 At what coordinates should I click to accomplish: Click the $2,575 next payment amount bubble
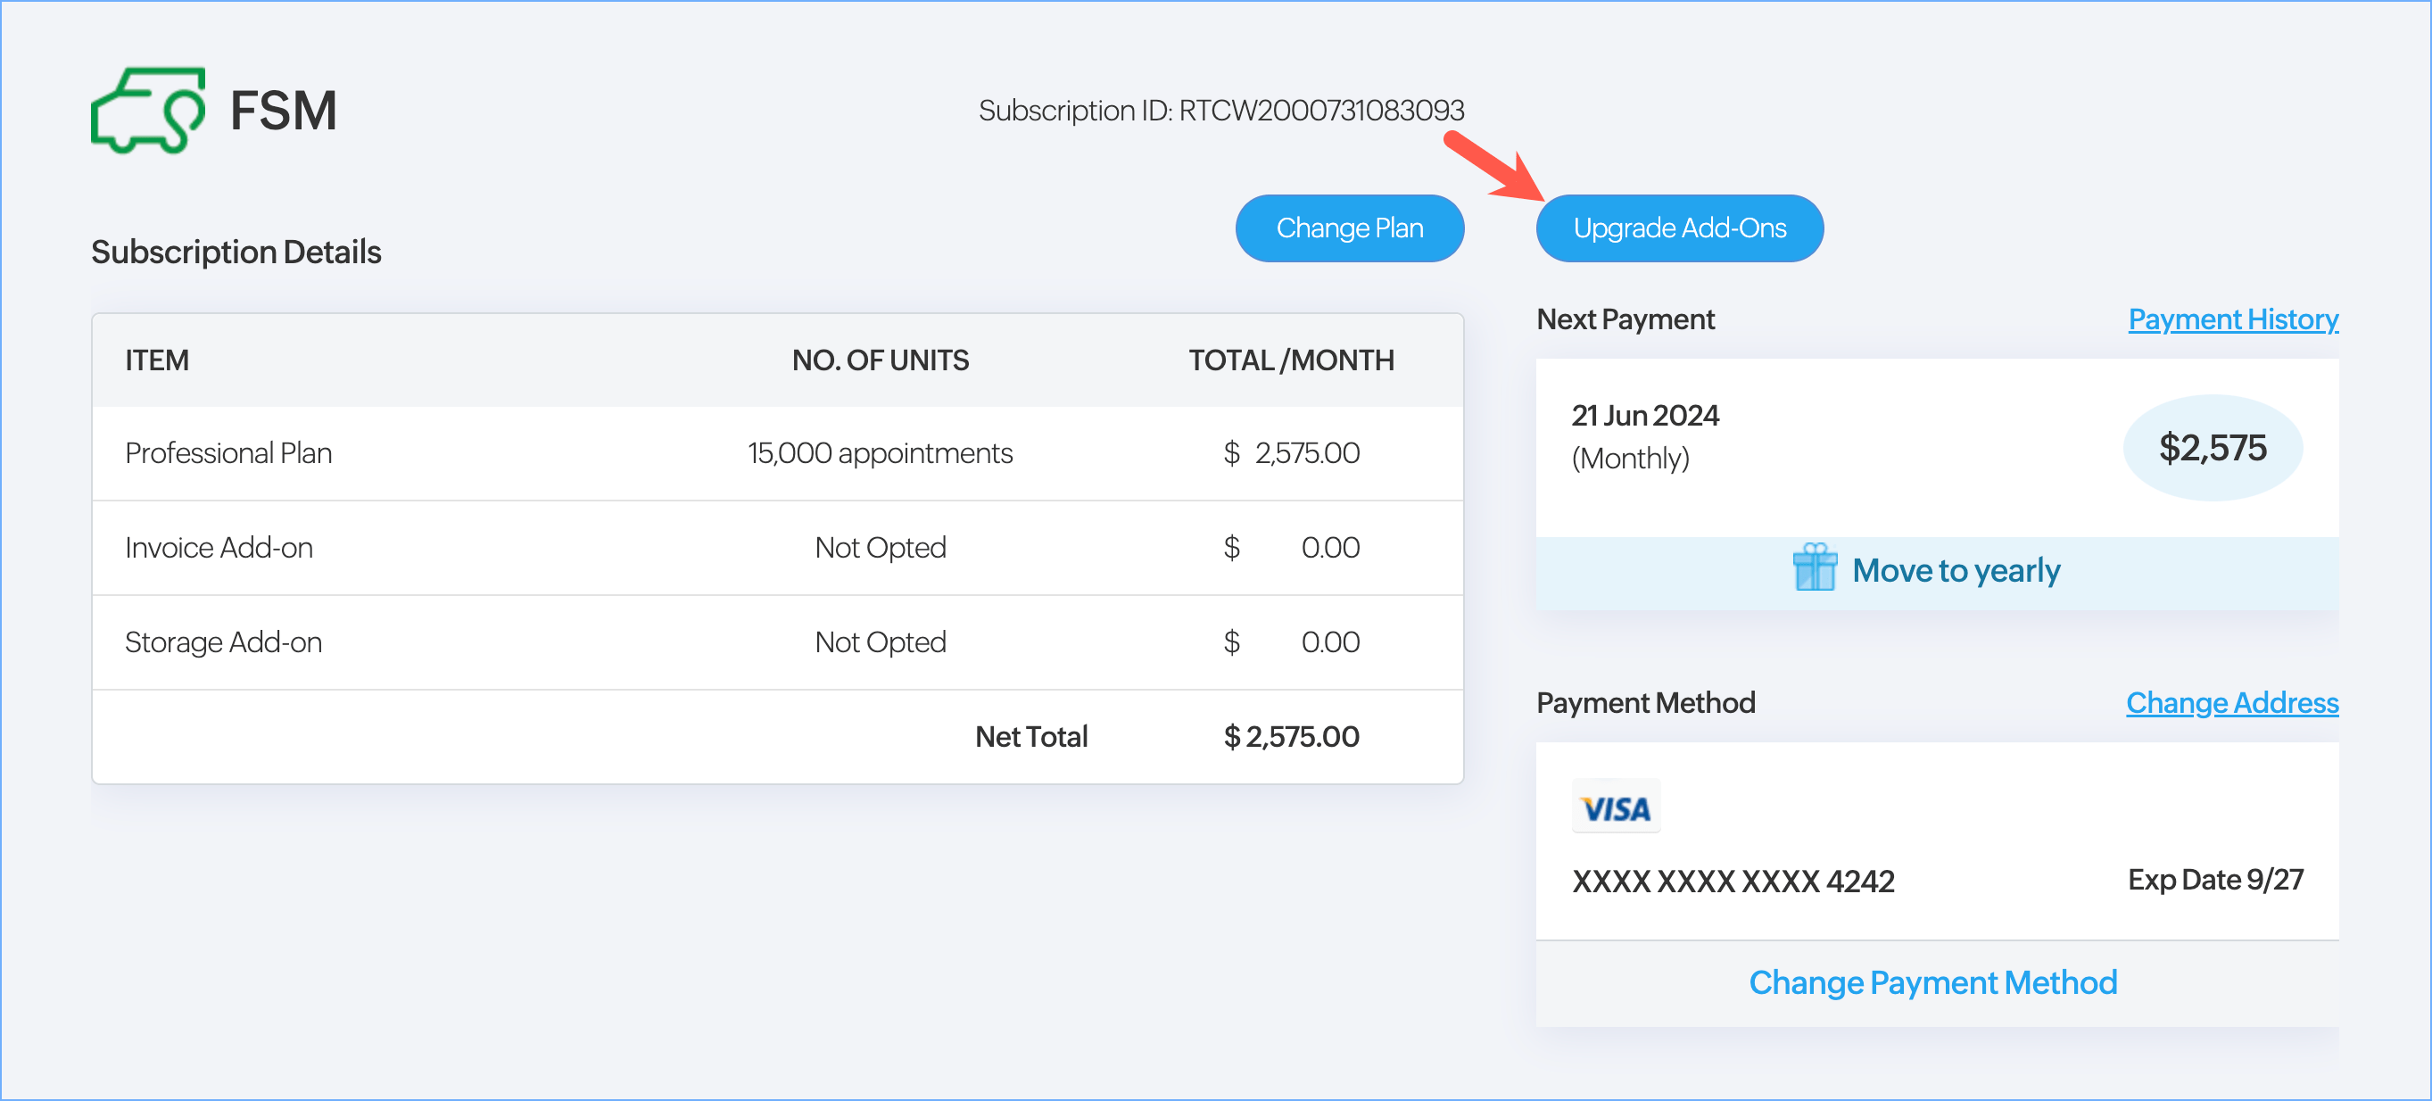pyautogui.click(x=2211, y=448)
